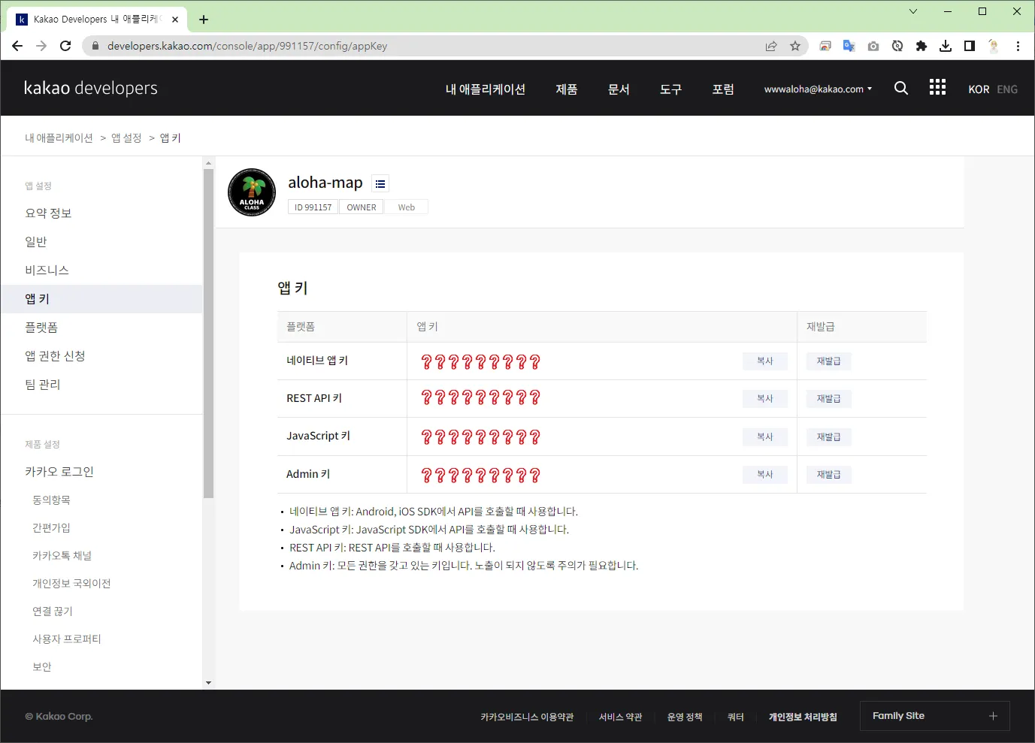Copy the 네이티브 앱 키 value
Image resolution: width=1035 pixels, height=743 pixels.
point(765,361)
